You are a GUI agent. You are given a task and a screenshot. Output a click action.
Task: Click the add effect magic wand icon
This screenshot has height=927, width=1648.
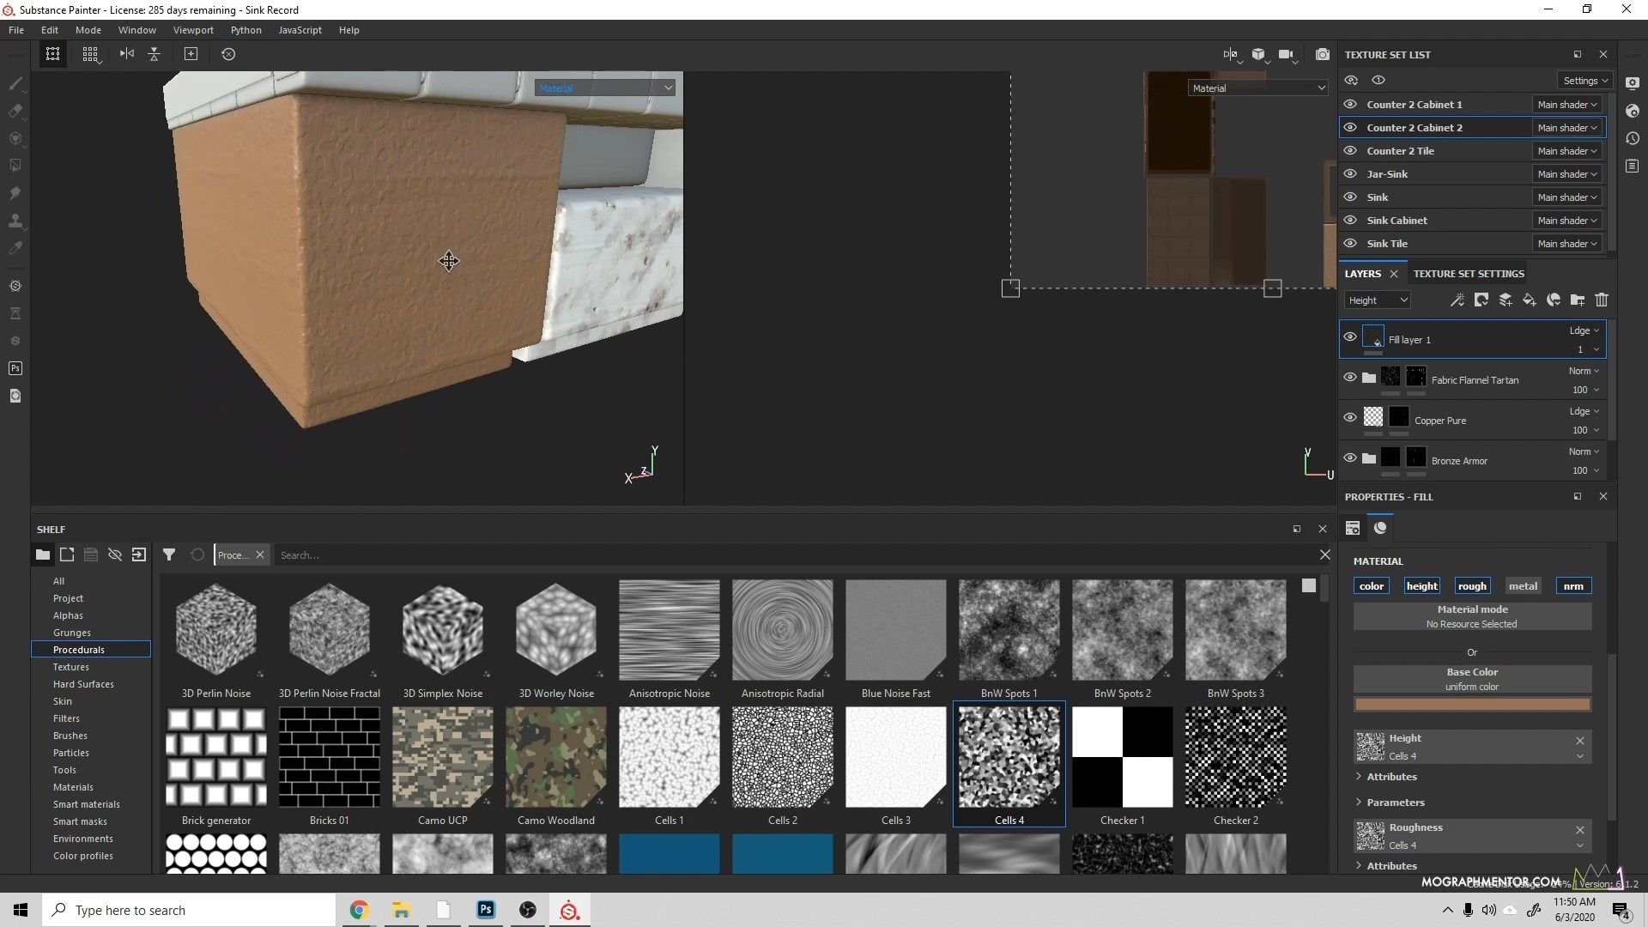coord(1457,300)
